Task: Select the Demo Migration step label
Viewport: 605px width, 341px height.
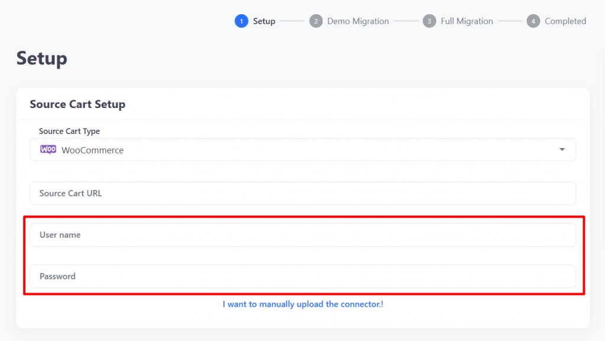Action: [x=358, y=21]
